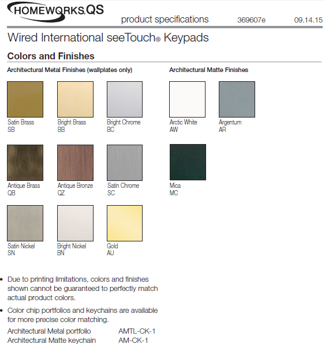Pick the Mica matte swatch
Screen dimensions: 325x348
[x=188, y=162]
